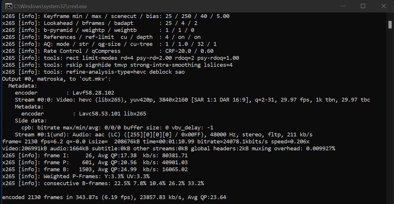
Task: Click the 'encoded 2130 frames' summary line
Action: tap(114, 197)
